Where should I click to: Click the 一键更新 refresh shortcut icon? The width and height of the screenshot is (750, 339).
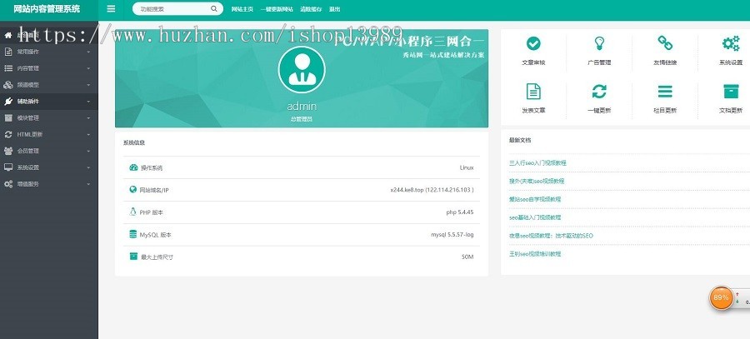click(599, 91)
